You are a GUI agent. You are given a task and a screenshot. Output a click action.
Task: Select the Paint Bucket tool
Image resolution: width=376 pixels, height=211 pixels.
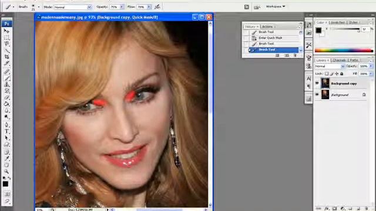[6, 104]
